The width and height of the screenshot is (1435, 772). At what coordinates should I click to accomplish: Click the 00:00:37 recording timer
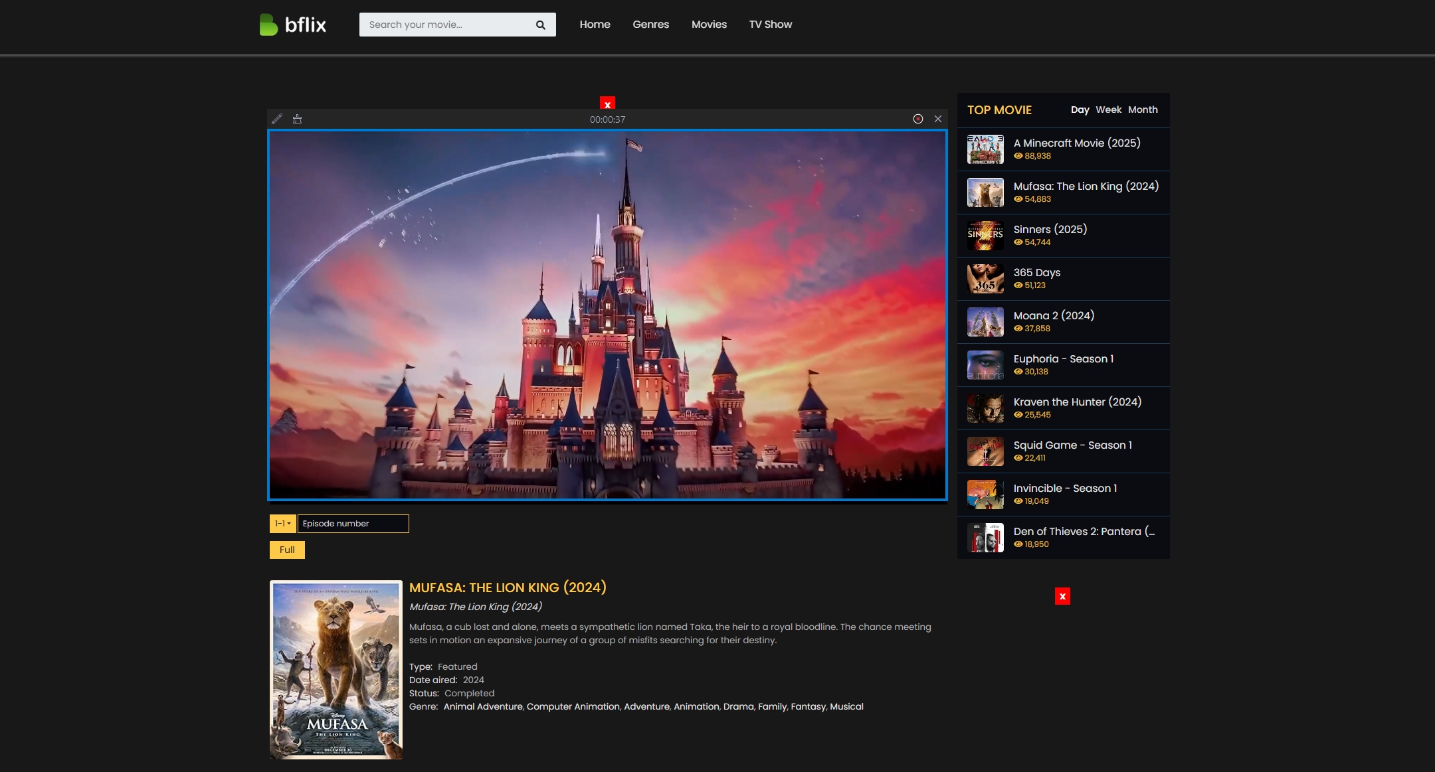click(607, 119)
